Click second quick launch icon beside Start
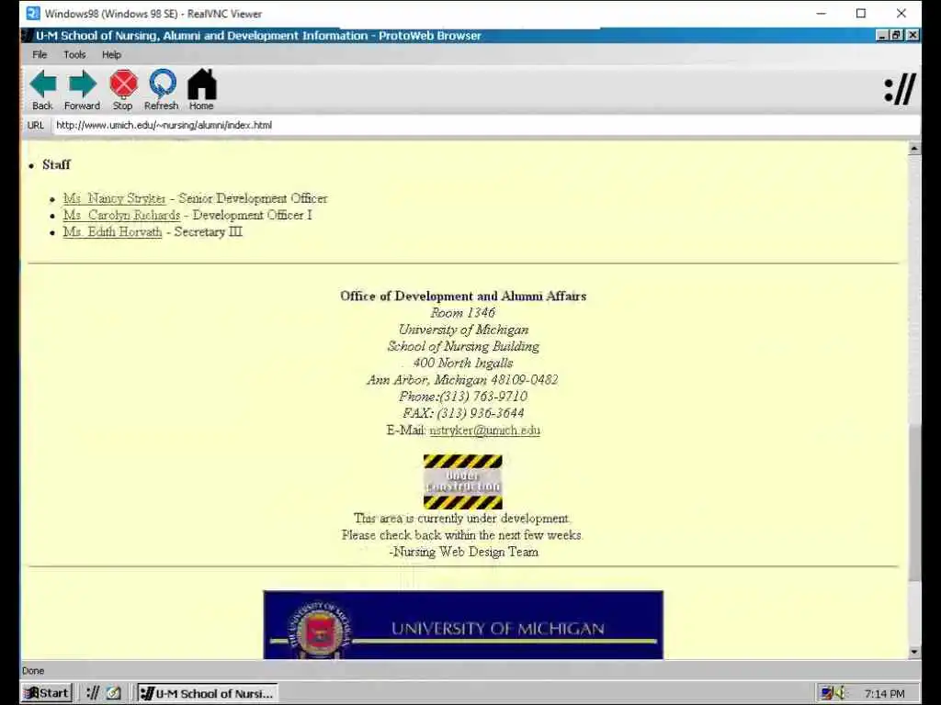This screenshot has height=705, width=941. tap(113, 693)
